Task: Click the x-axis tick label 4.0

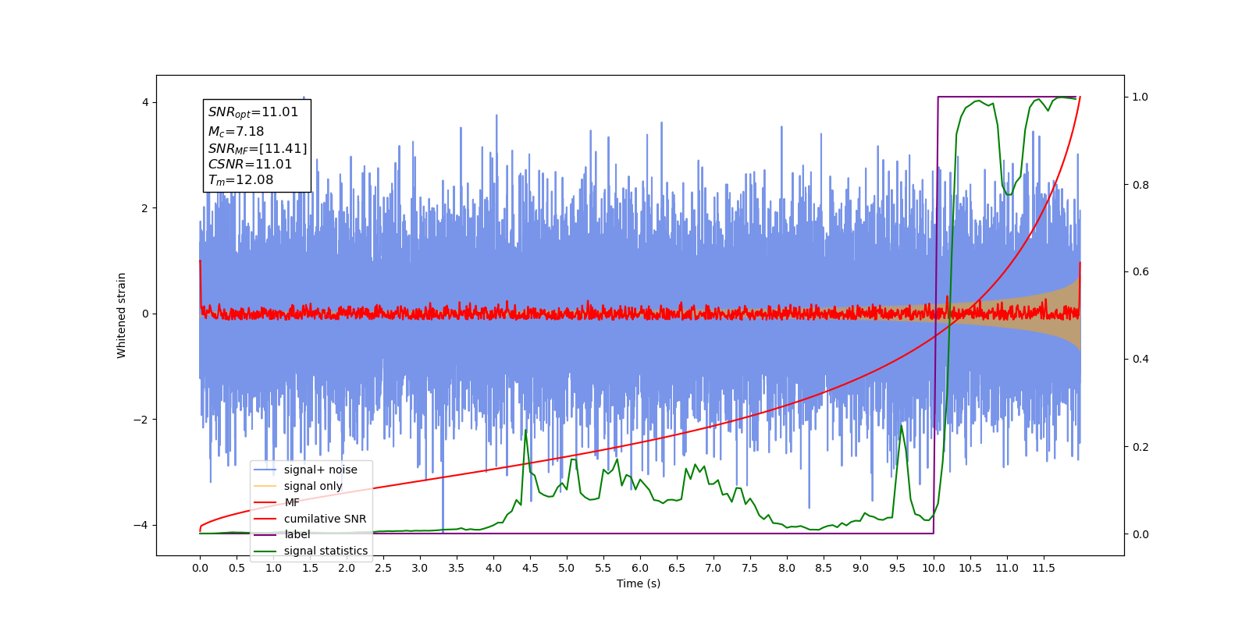Action: click(x=493, y=568)
